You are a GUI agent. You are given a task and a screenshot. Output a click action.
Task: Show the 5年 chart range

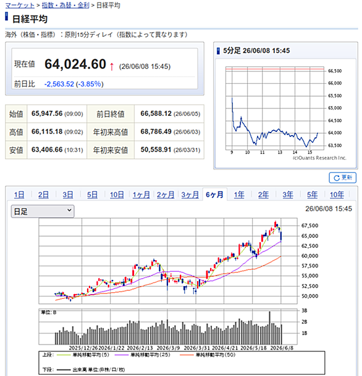tap(312, 195)
